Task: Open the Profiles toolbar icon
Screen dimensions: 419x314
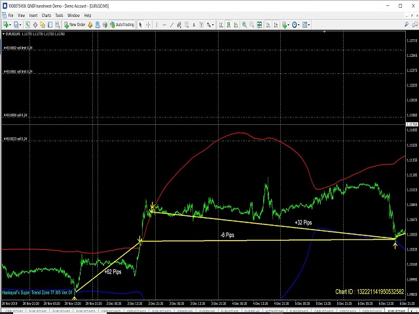Action: pyautogui.click(x=16, y=25)
